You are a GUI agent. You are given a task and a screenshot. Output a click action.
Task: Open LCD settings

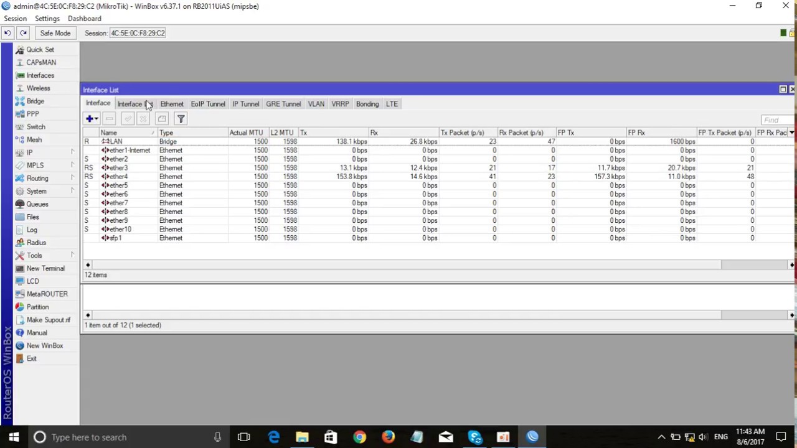(x=32, y=281)
